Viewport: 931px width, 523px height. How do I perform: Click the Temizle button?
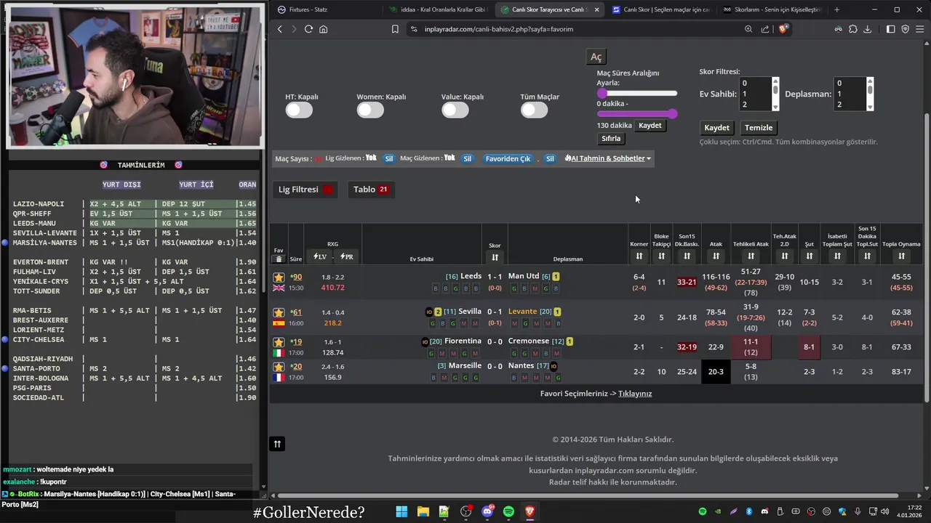point(759,128)
